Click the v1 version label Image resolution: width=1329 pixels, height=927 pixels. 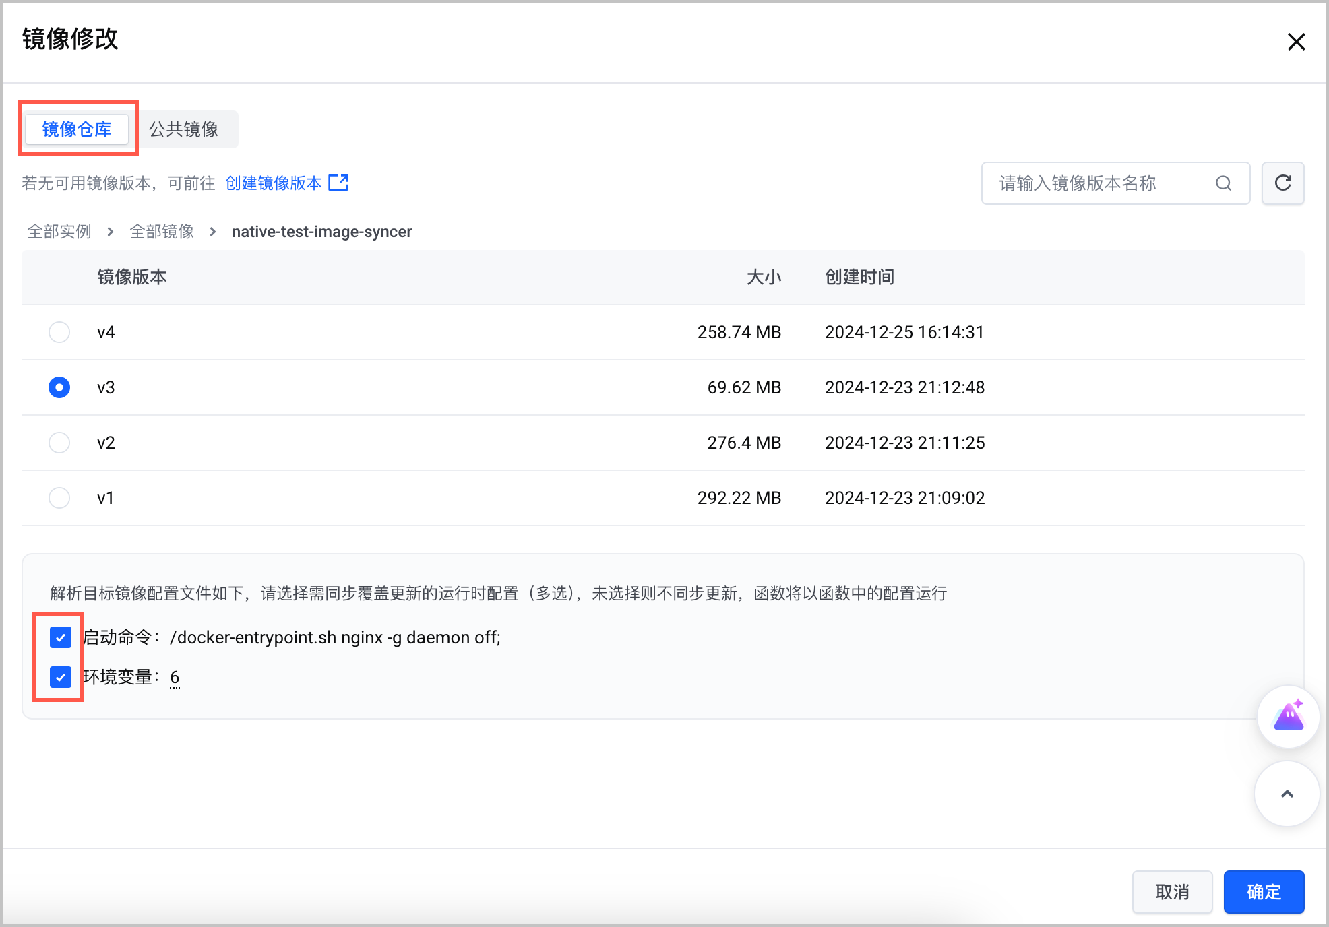(105, 498)
